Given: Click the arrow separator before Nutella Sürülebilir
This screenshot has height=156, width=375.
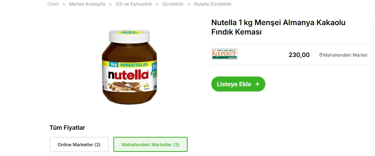Looking at the screenshot, I should click(x=189, y=4).
